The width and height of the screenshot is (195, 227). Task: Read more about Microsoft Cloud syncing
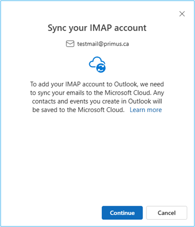pos(146,110)
